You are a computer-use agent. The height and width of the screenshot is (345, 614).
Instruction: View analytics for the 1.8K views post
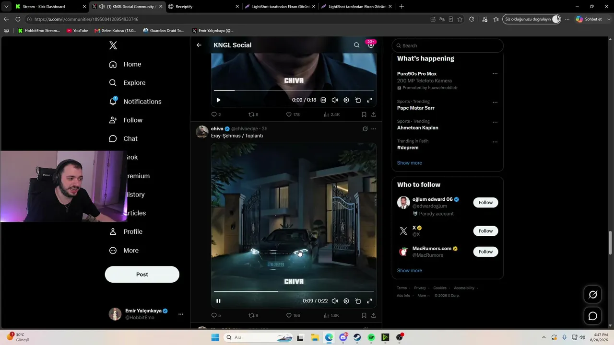point(332,315)
